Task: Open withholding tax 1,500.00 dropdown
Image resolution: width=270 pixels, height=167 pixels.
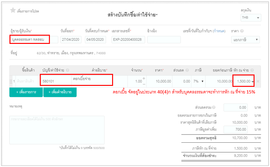Action: pyautogui.click(x=252, y=81)
